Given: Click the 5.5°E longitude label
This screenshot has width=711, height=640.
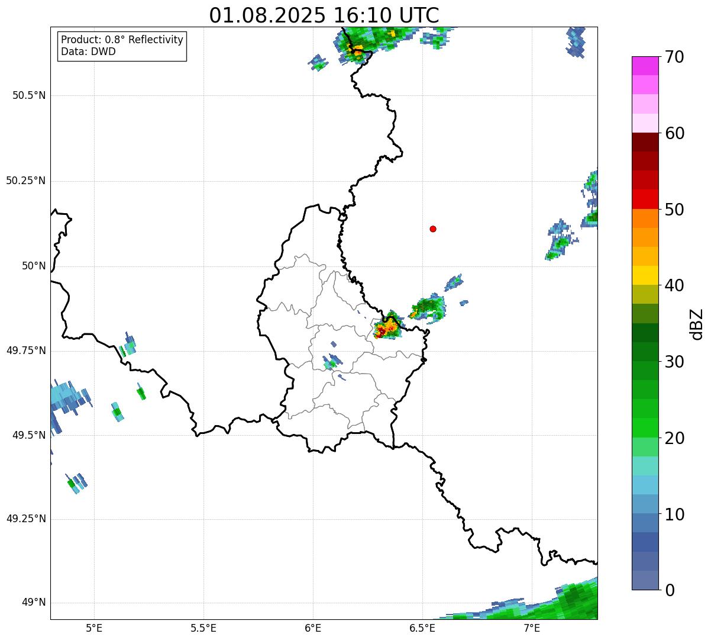Looking at the screenshot, I should click(203, 628).
